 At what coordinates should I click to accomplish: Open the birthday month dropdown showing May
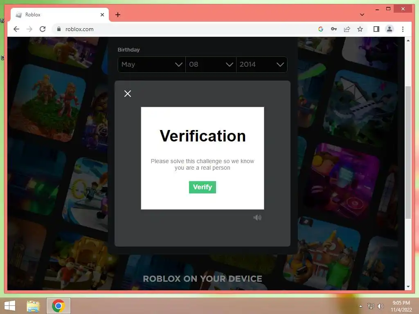coord(151,64)
